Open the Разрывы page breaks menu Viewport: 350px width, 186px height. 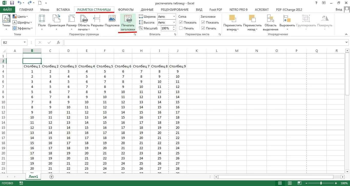pyautogui.click(x=97, y=22)
